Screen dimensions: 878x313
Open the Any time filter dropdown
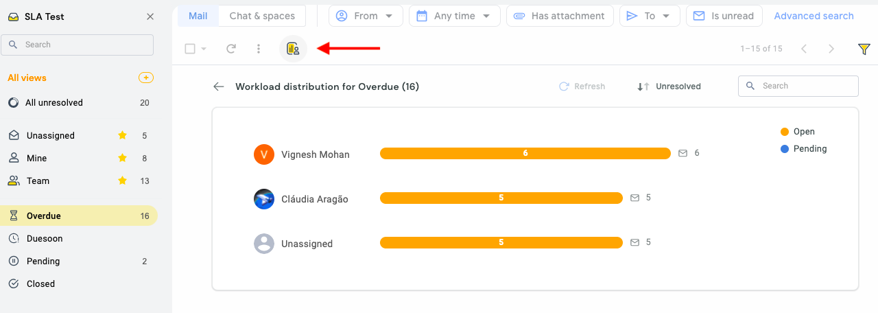[x=455, y=16]
